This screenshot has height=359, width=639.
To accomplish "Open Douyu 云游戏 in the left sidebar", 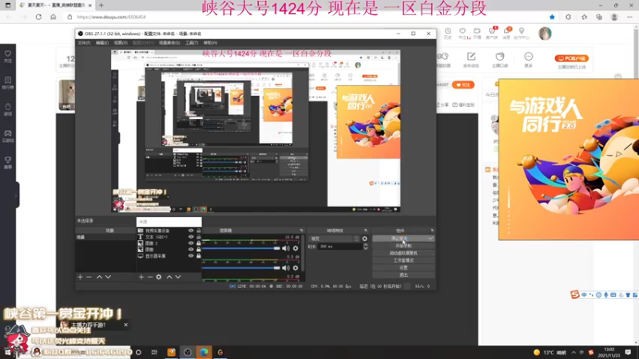I will point(8,136).
